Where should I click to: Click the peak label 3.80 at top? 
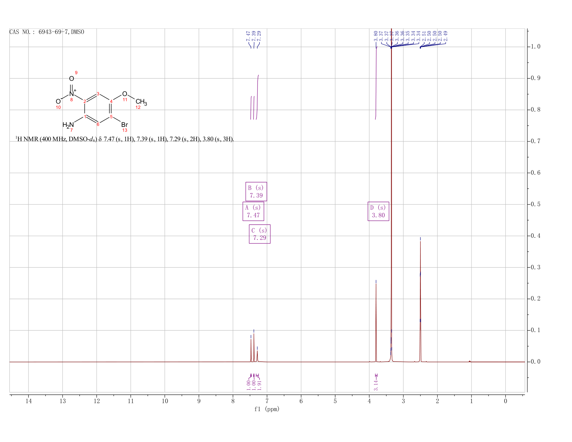click(x=376, y=36)
